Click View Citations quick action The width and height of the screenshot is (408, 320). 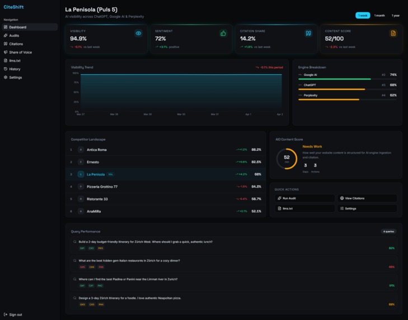point(367,198)
